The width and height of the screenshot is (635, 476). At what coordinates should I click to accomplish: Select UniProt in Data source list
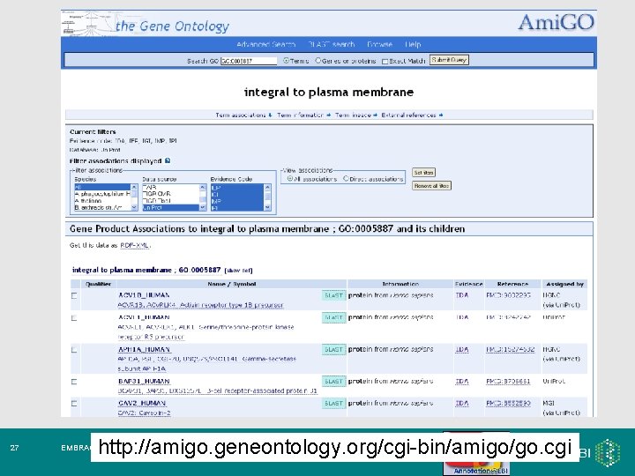click(x=171, y=207)
